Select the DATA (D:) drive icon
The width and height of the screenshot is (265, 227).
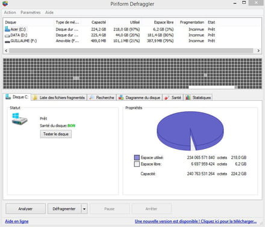click(x=7, y=35)
